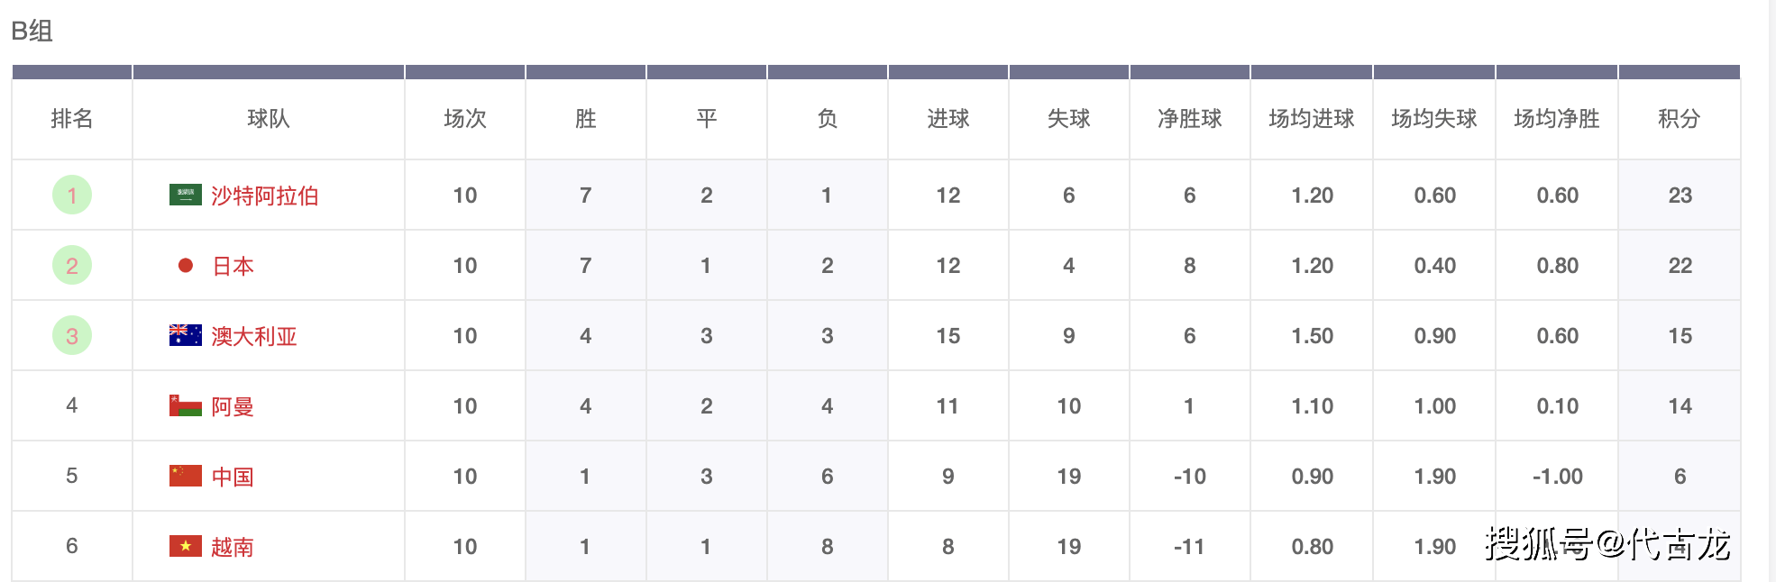Select the green rank 1 badge
This screenshot has height=582, width=1776.
(x=72, y=195)
